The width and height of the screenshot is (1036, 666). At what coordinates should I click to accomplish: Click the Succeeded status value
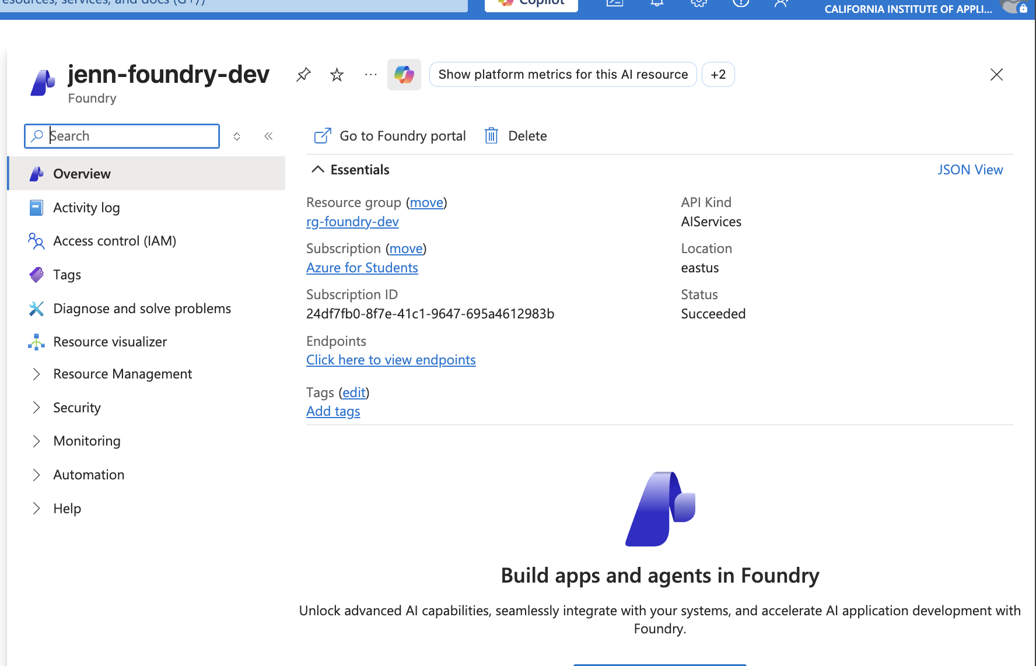713,314
